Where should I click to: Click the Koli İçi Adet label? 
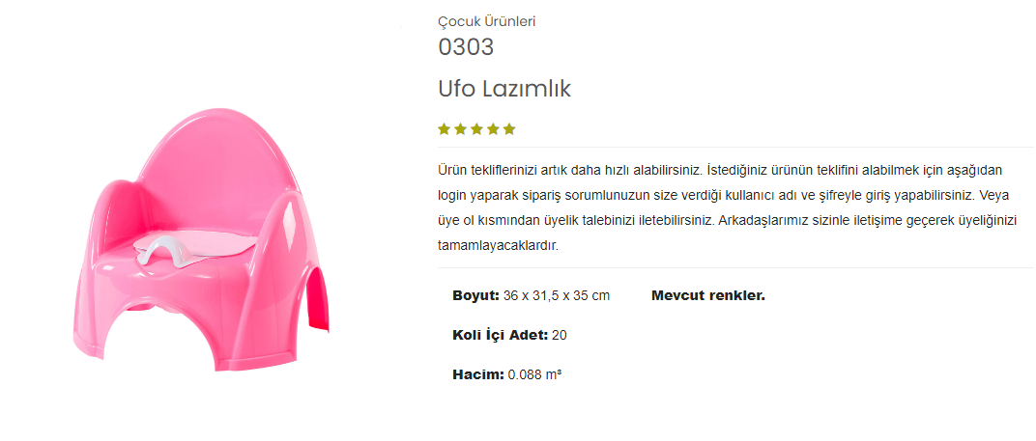(x=501, y=335)
